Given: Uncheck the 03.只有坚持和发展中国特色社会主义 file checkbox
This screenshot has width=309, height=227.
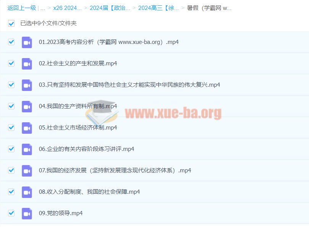Looking at the screenshot, I should (11, 84).
